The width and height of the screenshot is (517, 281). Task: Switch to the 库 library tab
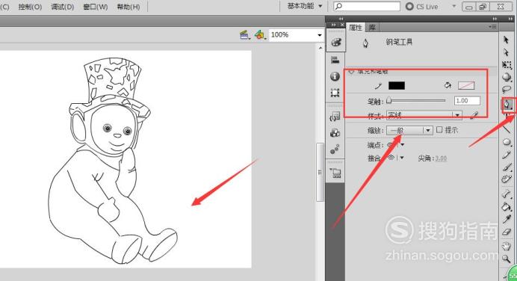tap(372, 28)
